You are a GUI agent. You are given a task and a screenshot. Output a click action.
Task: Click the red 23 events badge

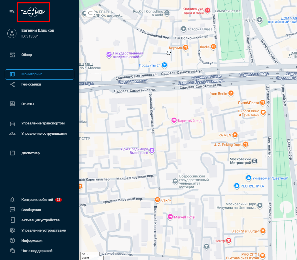(x=58, y=200)
